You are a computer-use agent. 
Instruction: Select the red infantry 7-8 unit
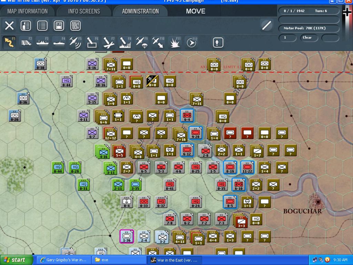pos(170,219)
